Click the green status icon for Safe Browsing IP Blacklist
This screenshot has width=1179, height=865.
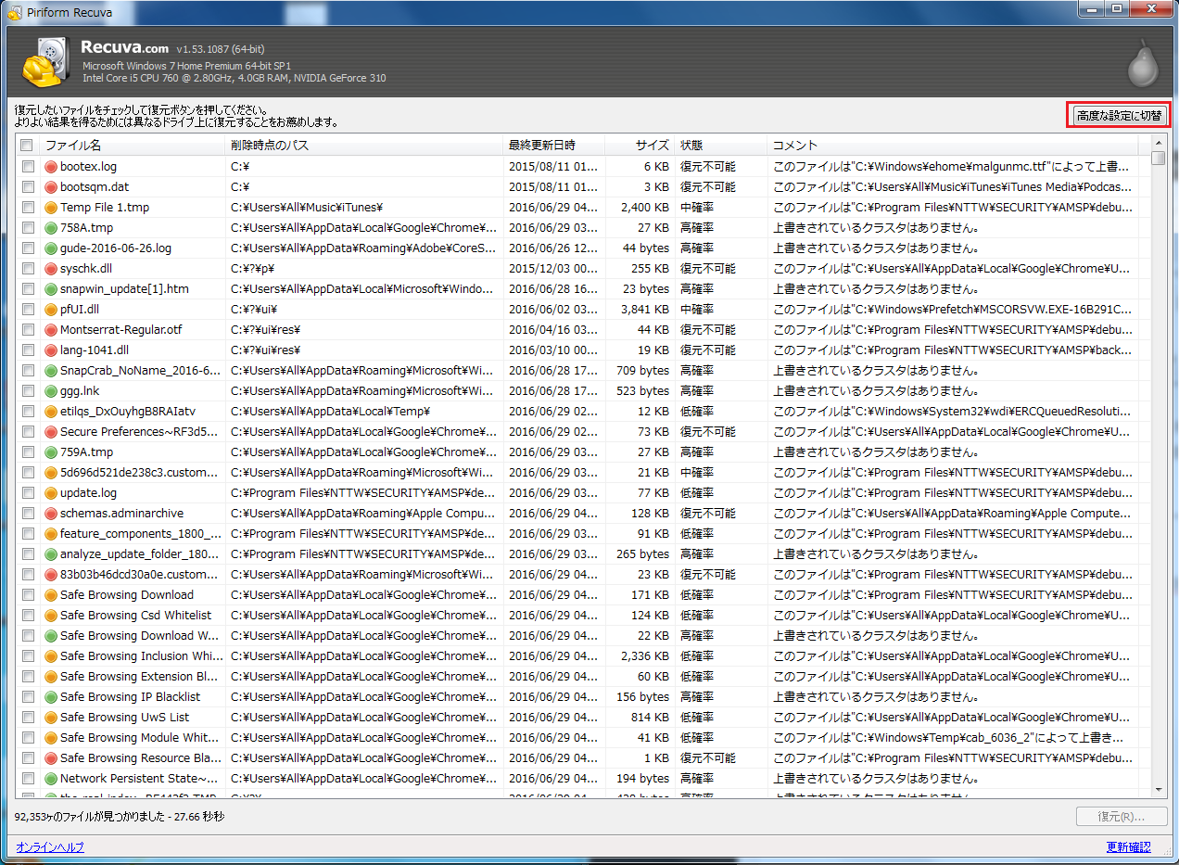[x=51, y=697]
